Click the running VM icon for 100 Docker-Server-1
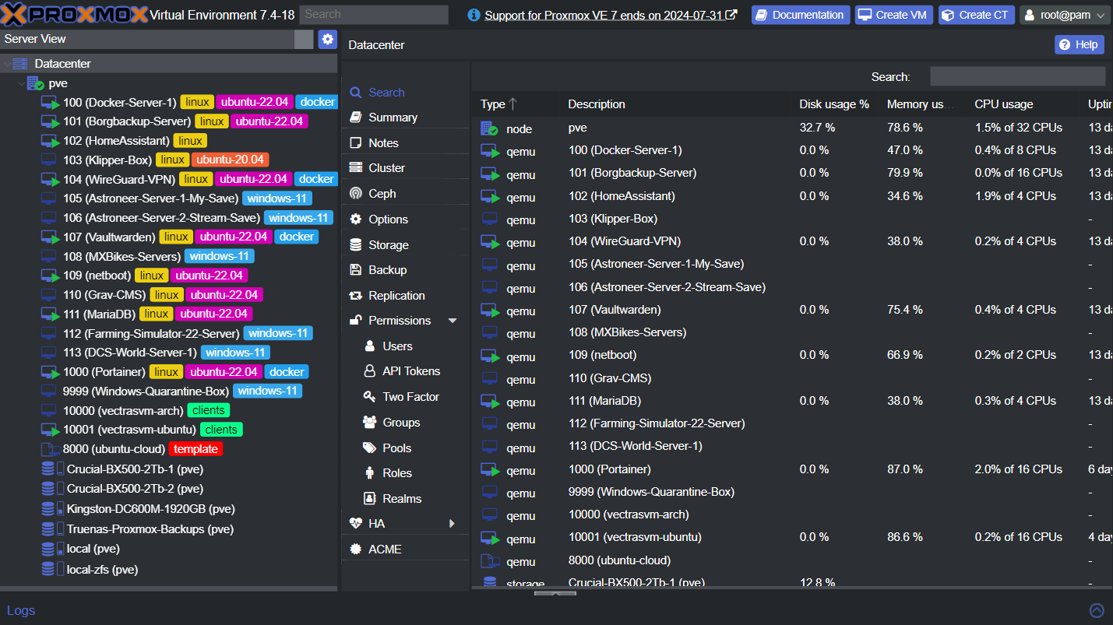1113x625 pixels. click(51, 103)
